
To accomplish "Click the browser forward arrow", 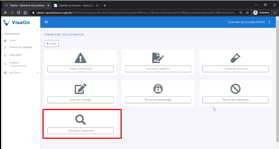I will (x=12, y=12).
